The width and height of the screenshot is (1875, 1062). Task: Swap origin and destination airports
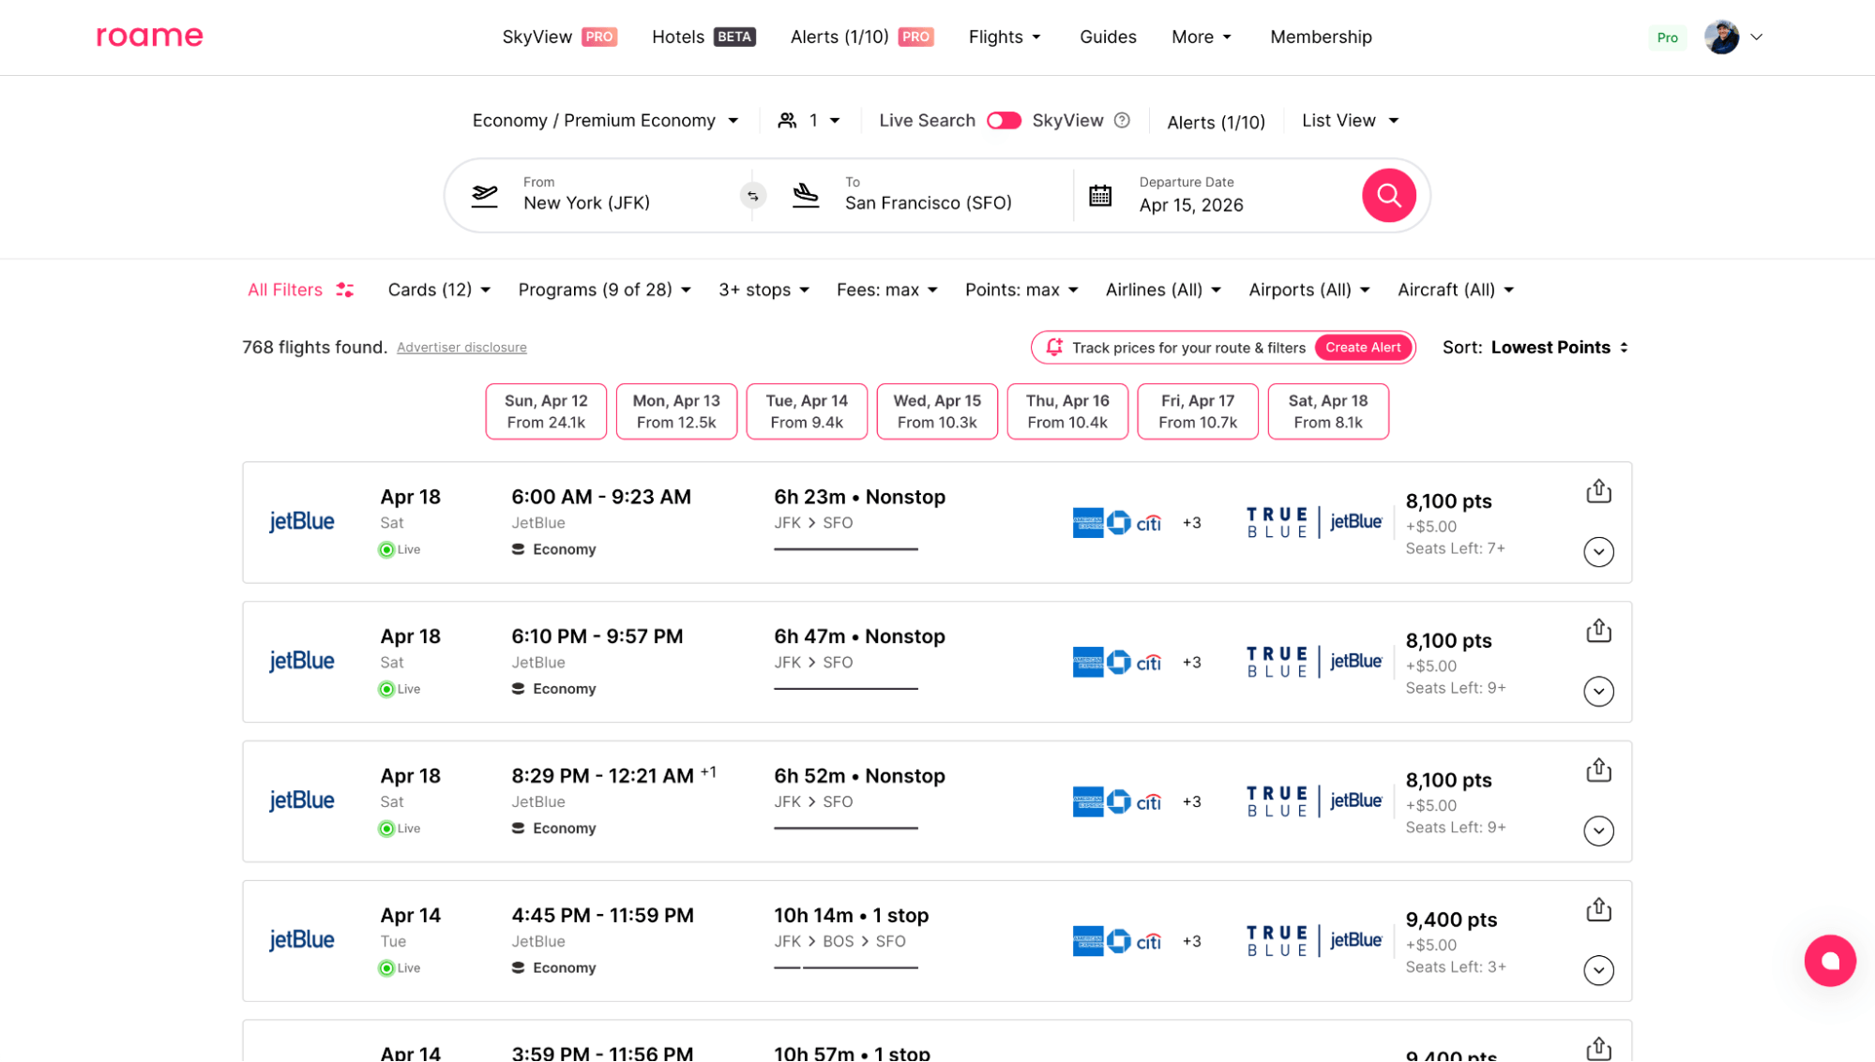752,196
